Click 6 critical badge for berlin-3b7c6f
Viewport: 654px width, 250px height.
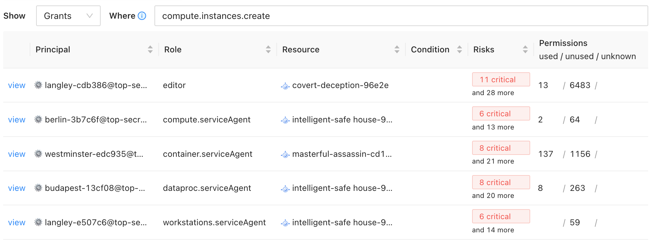(x=501, y=113)
